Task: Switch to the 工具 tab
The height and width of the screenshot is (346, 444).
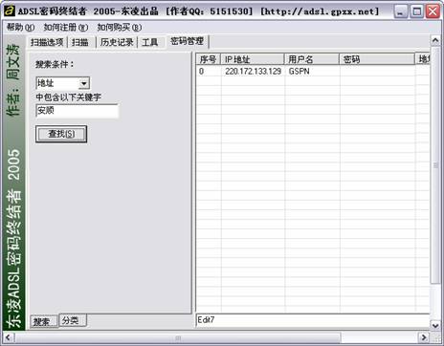Action: pos(150,42)
